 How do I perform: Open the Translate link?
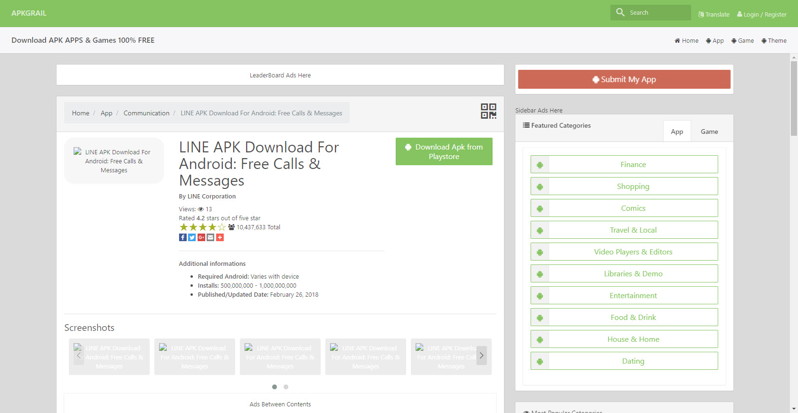pos(714,15)
